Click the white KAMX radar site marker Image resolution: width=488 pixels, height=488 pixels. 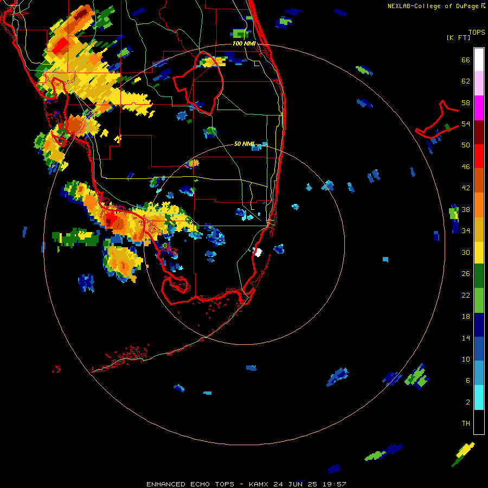[x=258, y=252]
